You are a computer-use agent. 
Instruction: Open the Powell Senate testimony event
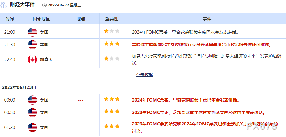[x=201, y=45]
